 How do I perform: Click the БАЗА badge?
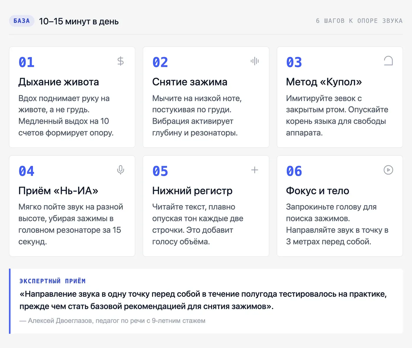coord(22,21)
